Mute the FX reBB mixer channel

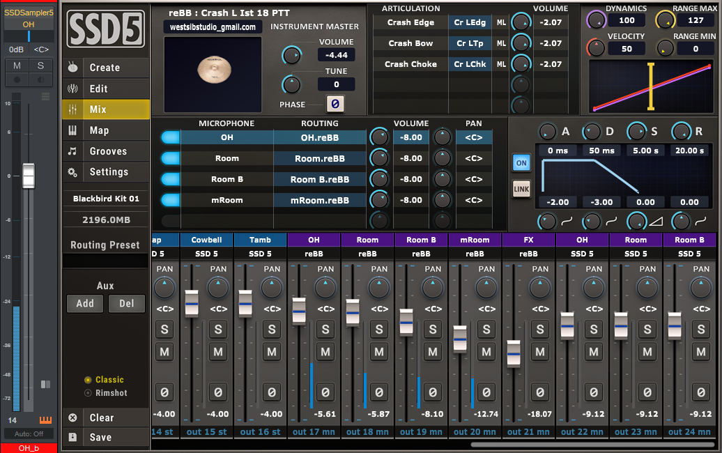pyautogui.click(x=540, y=352)
